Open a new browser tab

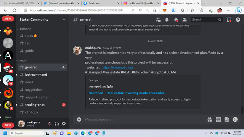point(205,3)
